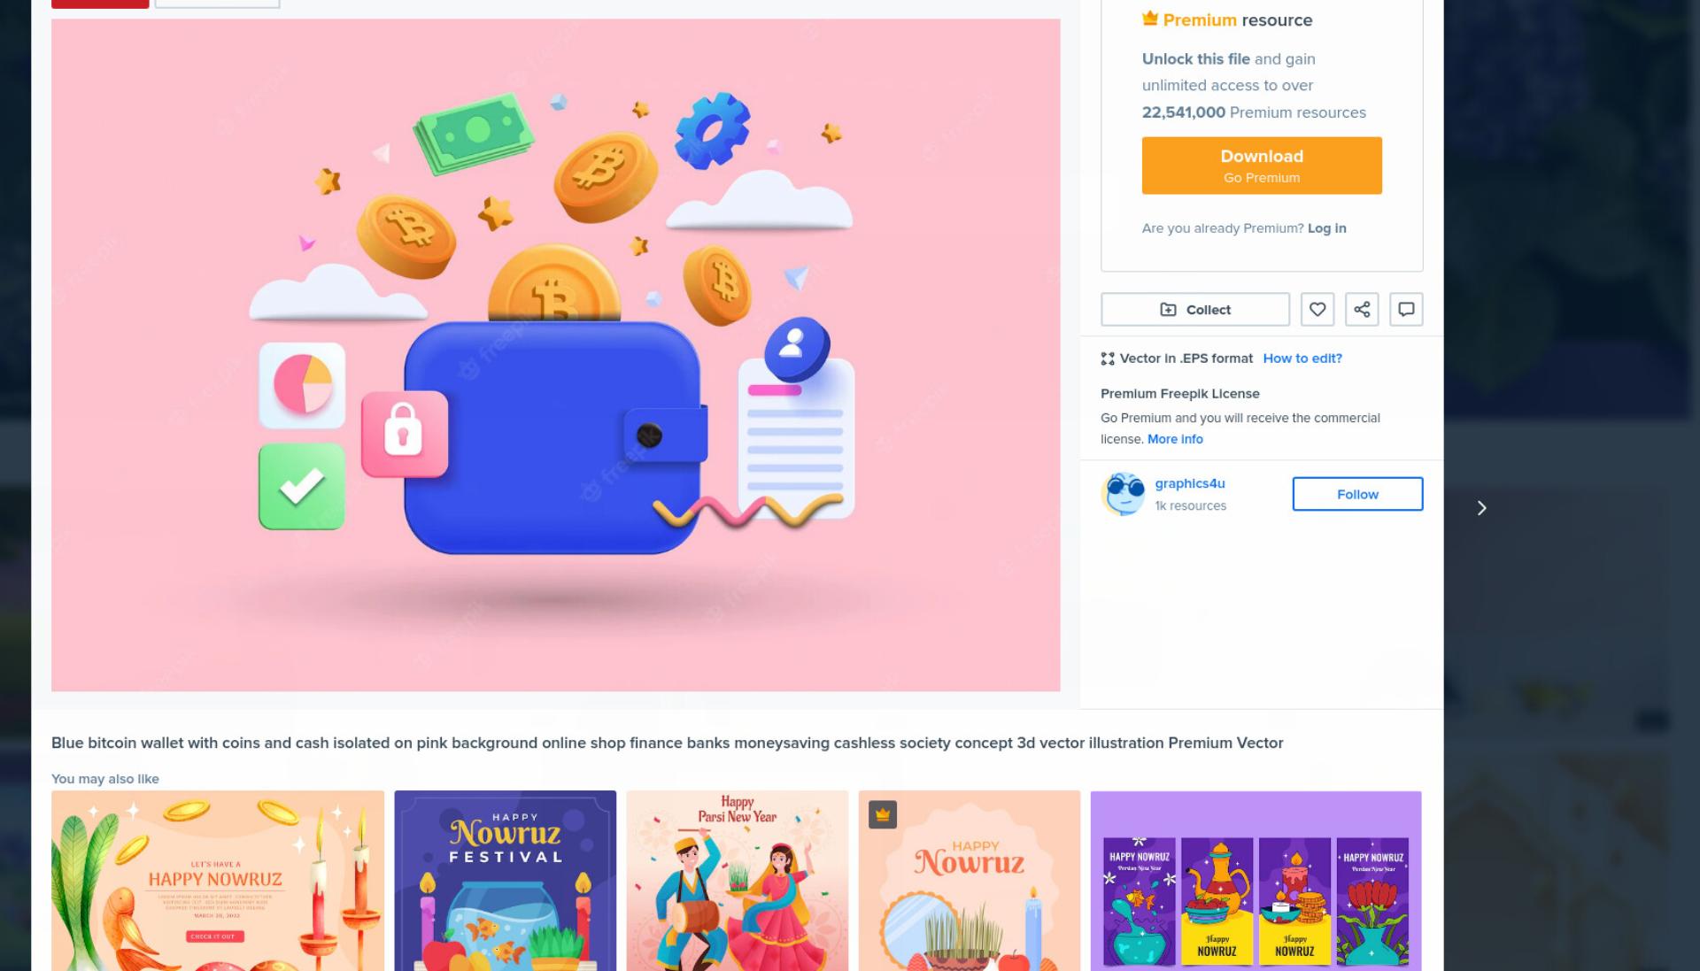Click the orange Download Go Premium button
The image size is (1700, 971).
click(x=1262, y=166)
